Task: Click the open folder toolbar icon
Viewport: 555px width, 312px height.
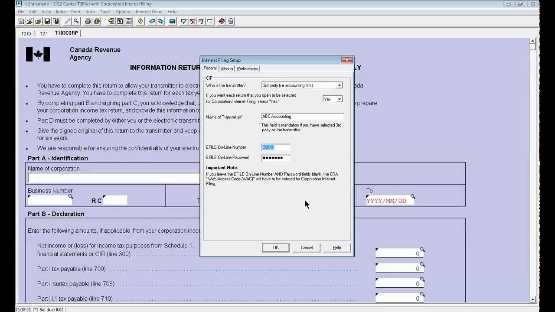Action: click(38, 21)
